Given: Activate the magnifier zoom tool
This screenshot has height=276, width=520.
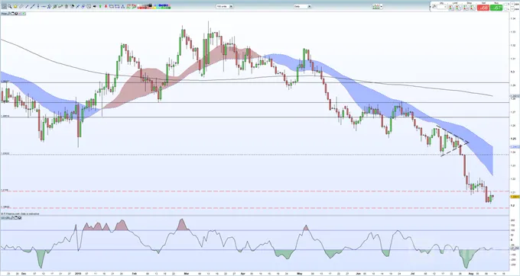Looking at the screenshot, I should pos(10,7).
